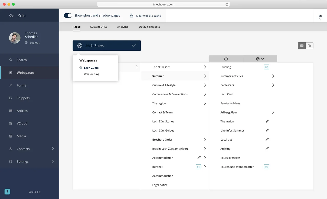Select the Lech Zuers webspace option
The height and width of the screenshot is (199, 327).
coord(91,68)
